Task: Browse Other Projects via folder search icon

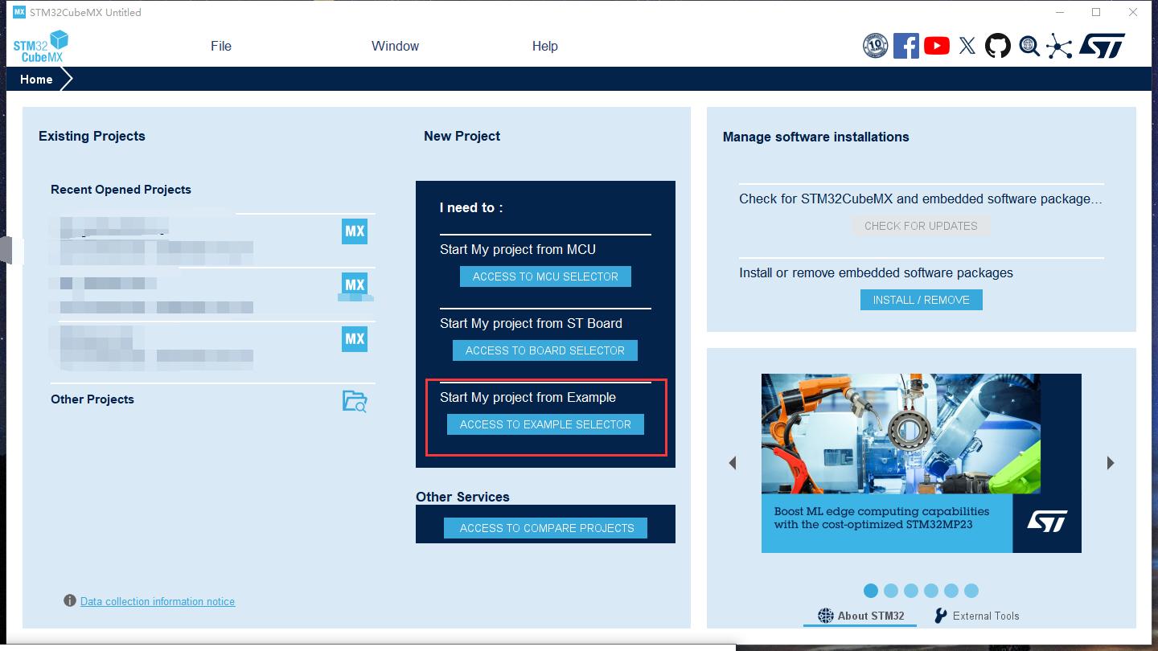Action: [355, 401]
